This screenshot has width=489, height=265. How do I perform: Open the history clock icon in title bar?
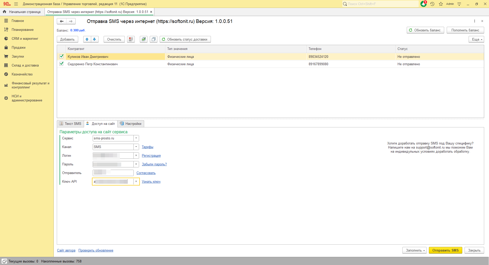432,4
